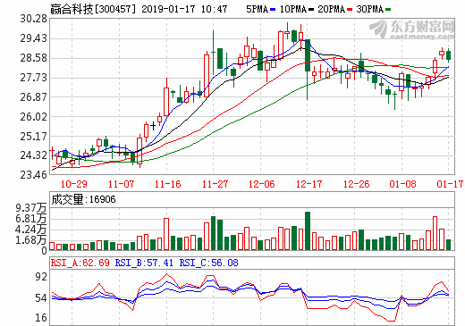Image resolution: width=465 pixels, height=326 pixels.
Task: Click the 20PMA legend label
Action: pyautogui.click(x=332, y=9)
